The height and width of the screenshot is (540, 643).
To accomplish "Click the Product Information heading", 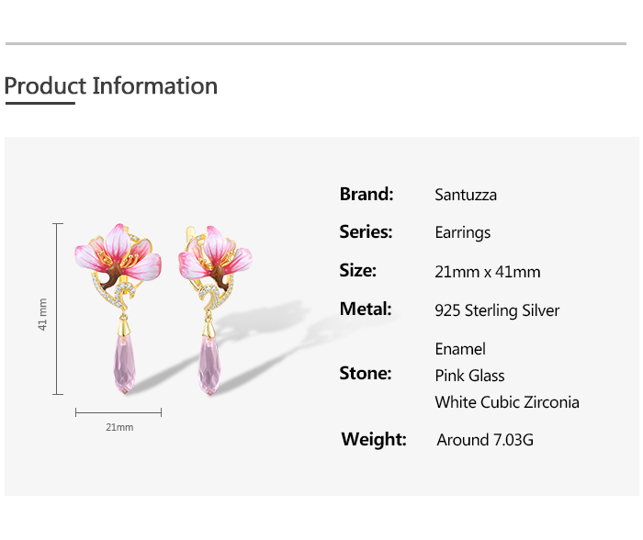I will (111, 86).
